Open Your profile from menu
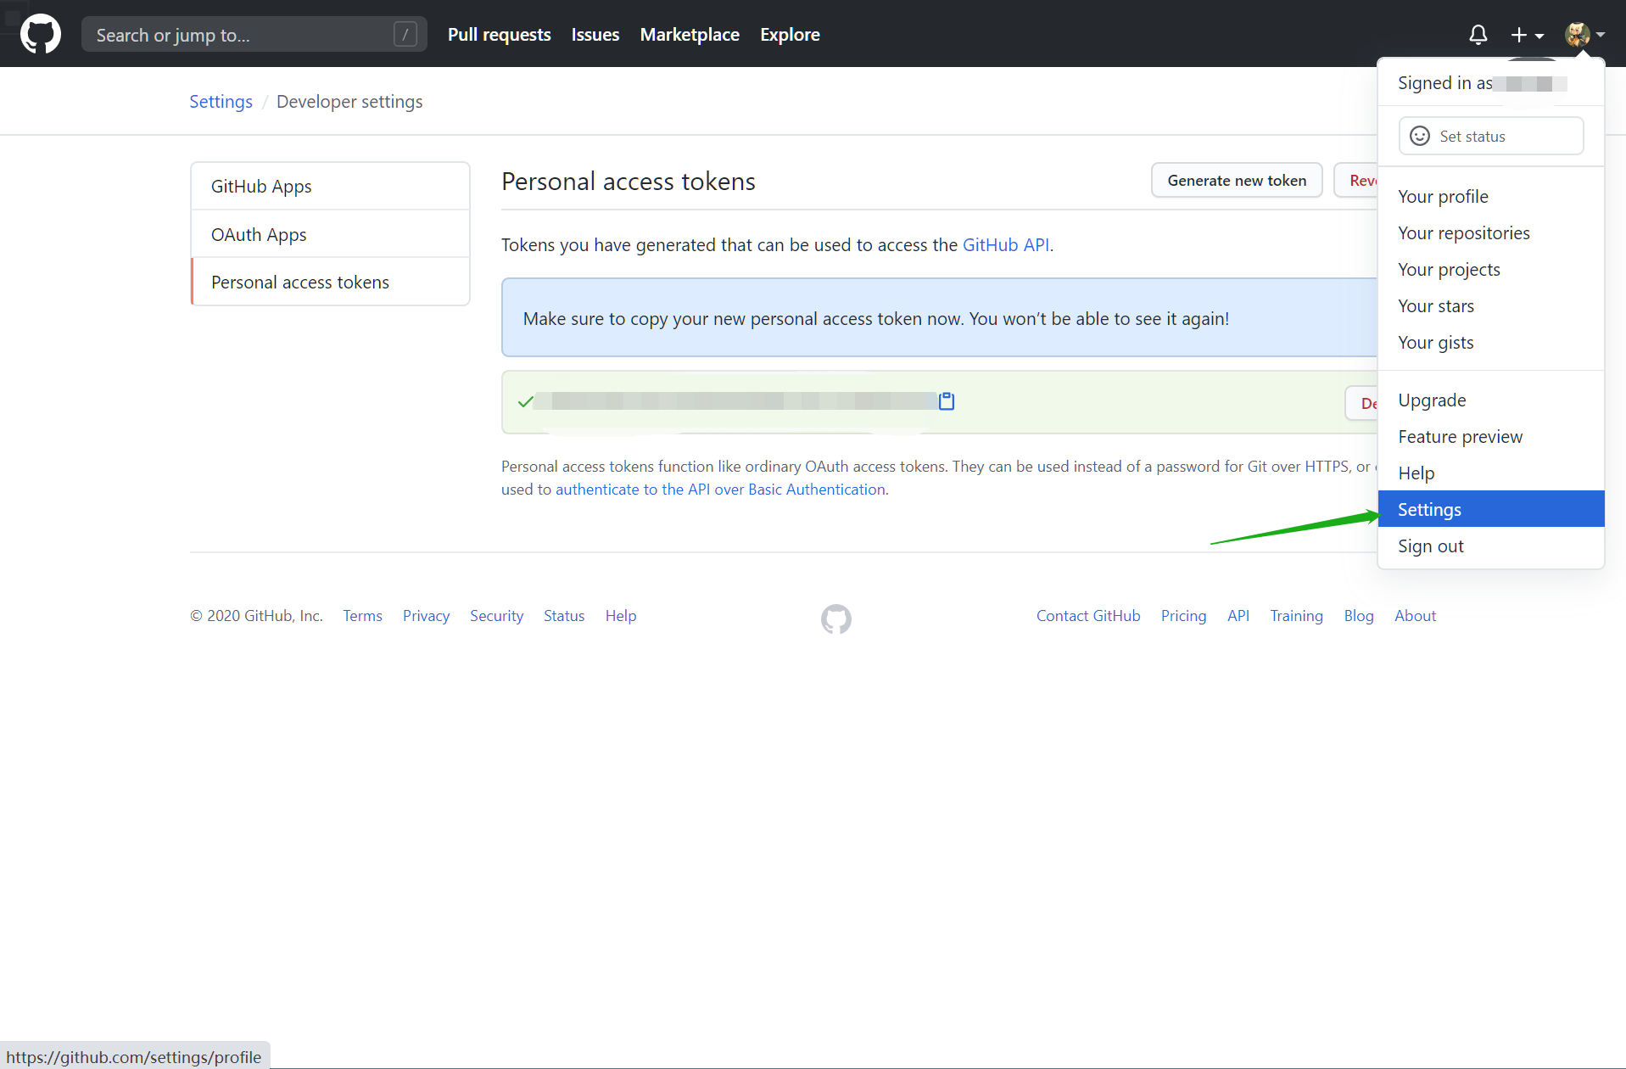 tap(1490, 197)
